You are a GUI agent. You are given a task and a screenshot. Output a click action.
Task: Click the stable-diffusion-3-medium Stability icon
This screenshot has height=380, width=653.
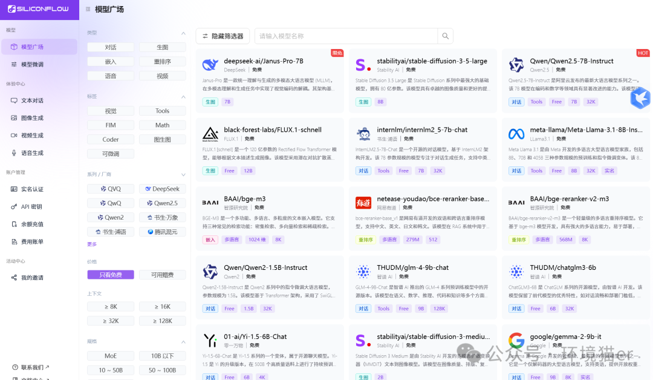click(x=363, y=341)
